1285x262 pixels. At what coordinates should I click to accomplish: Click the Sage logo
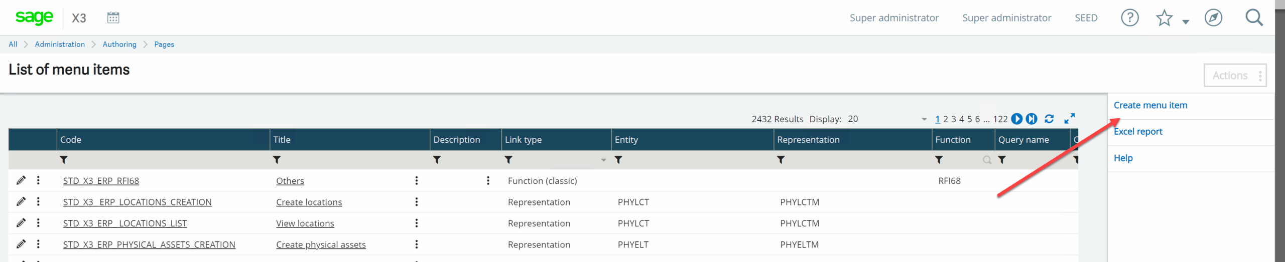34,17
